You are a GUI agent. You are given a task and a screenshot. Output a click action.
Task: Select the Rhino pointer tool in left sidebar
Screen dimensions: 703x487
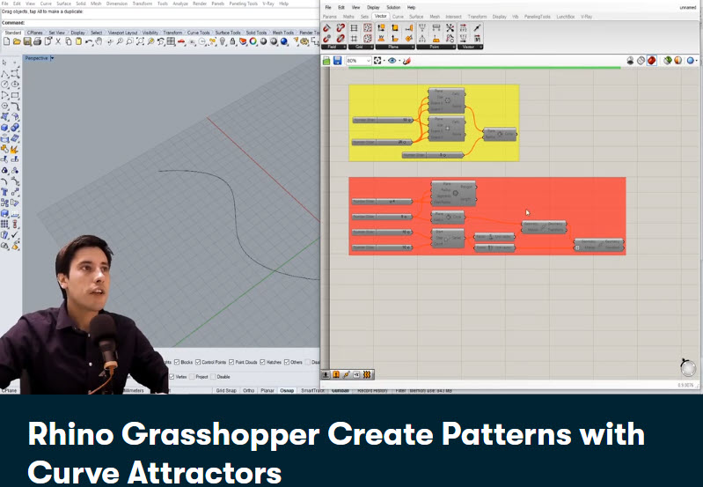pos(4,63)
